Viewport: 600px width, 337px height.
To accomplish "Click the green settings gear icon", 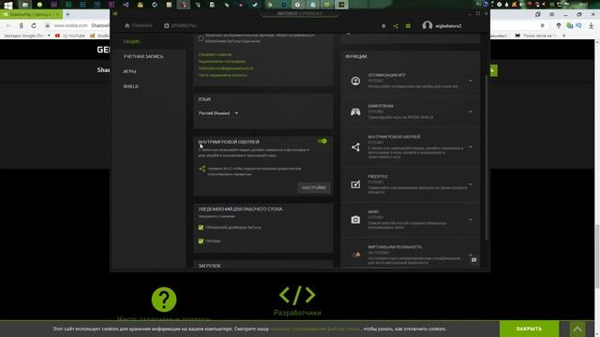I will (x=408, y=26).
